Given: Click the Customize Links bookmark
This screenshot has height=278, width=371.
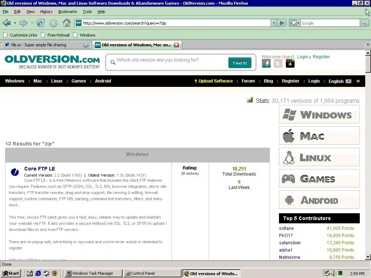Looking at the screenshot, I should click(x=20, y=35).
